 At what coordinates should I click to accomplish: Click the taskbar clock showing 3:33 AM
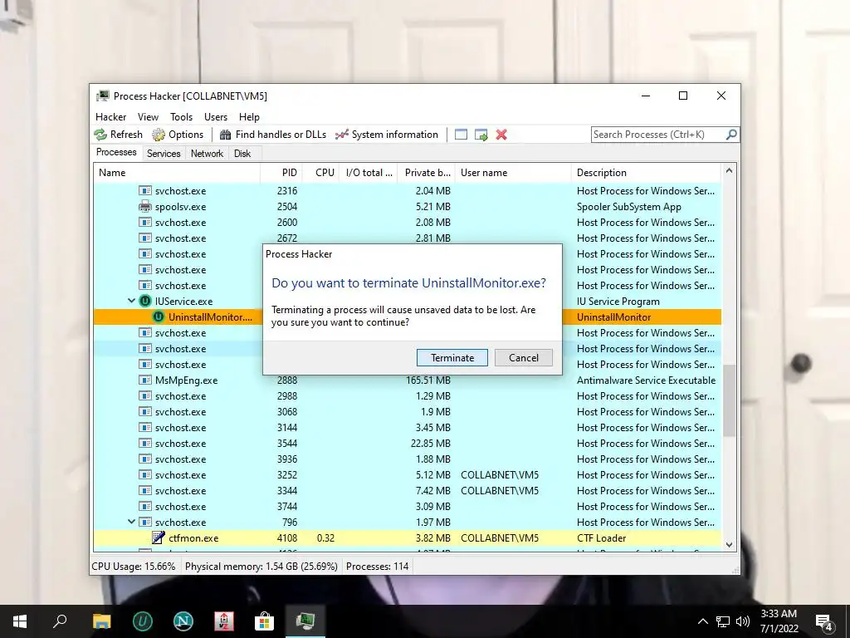pos(779,621)
